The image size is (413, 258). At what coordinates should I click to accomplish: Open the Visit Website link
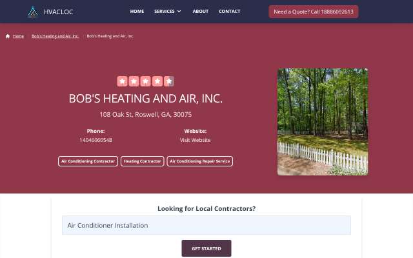pos(195,140)
